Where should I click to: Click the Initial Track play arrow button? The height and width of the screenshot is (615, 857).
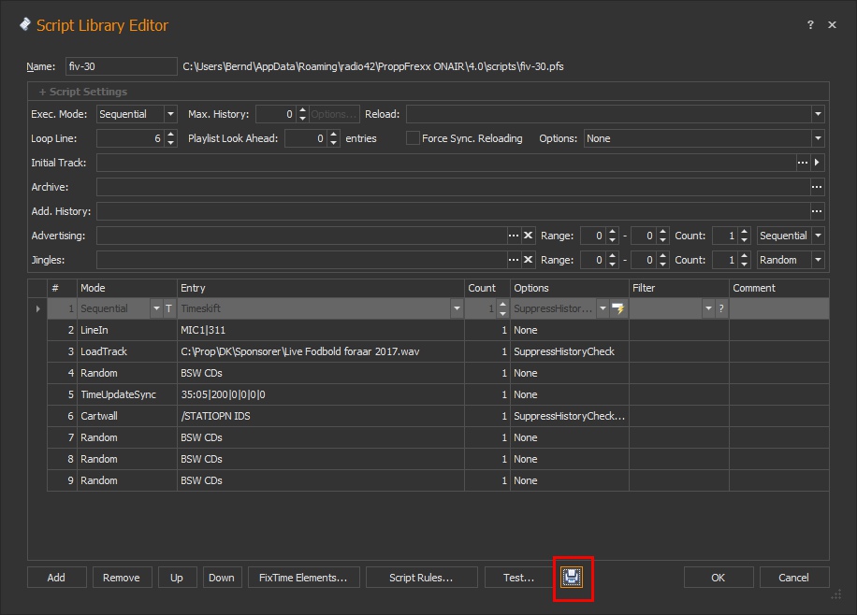click(817, 163)
